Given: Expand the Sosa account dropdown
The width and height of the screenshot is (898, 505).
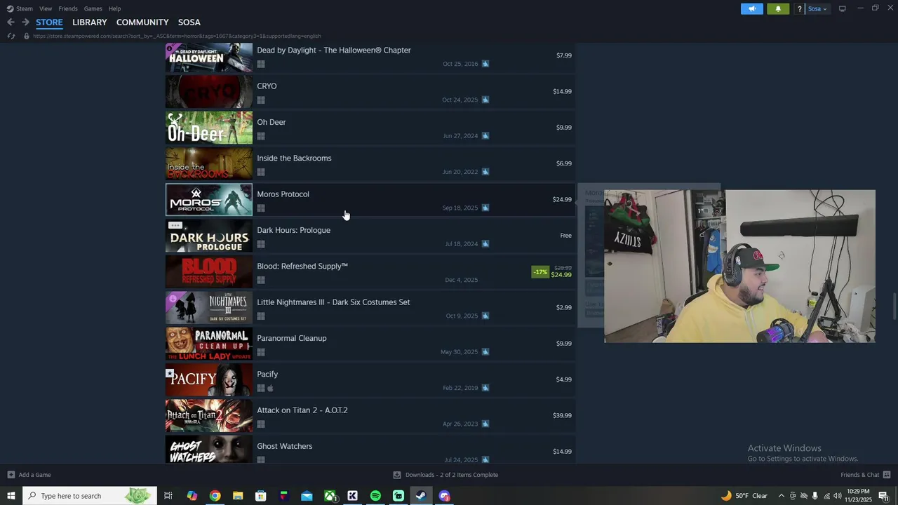Looking at the screenshot, I should 817,9.
